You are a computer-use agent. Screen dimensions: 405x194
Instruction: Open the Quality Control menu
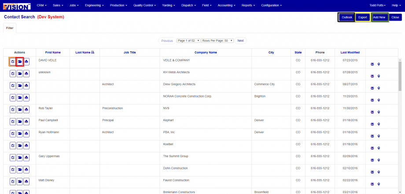click(x=144, y=5)
